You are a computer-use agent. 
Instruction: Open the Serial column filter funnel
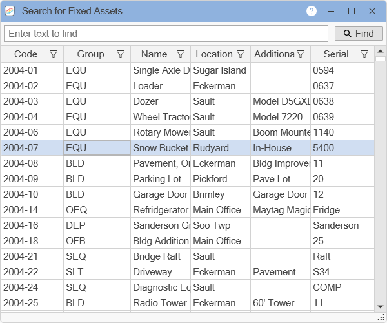[364, 54]
